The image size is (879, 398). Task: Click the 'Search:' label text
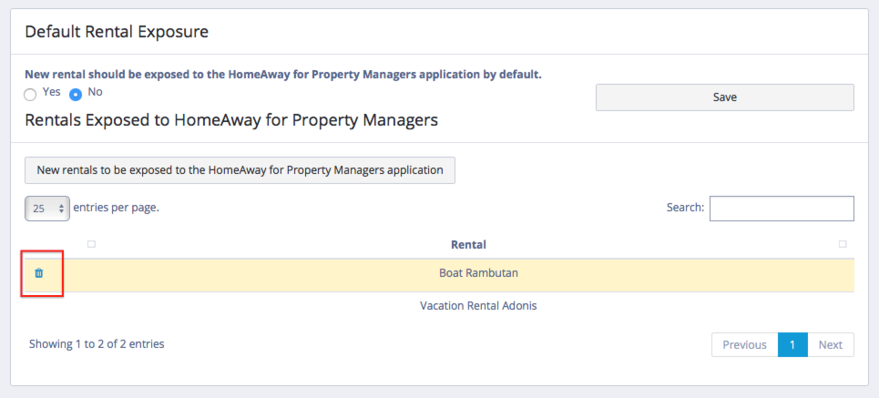pyautogui.click(x=685, y=208)
